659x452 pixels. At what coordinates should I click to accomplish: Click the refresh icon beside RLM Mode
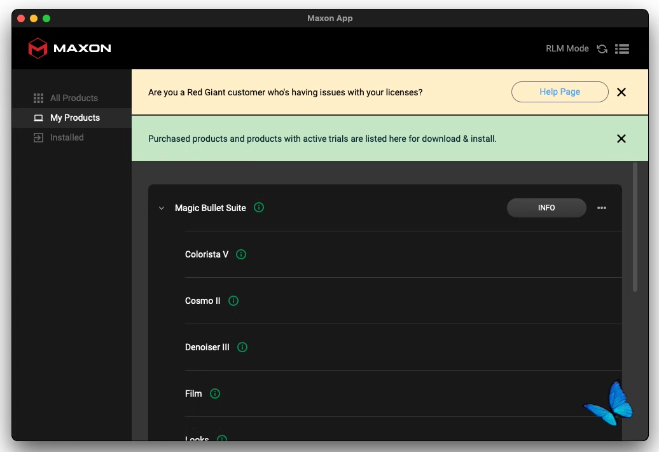pos(602,49)
